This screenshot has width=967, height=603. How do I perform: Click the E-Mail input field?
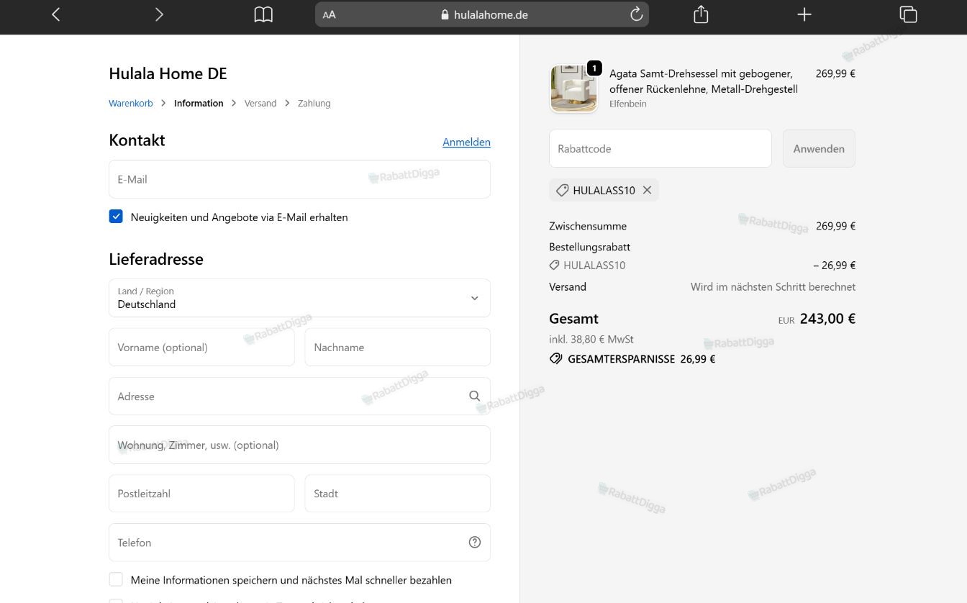tap(299, 179)
